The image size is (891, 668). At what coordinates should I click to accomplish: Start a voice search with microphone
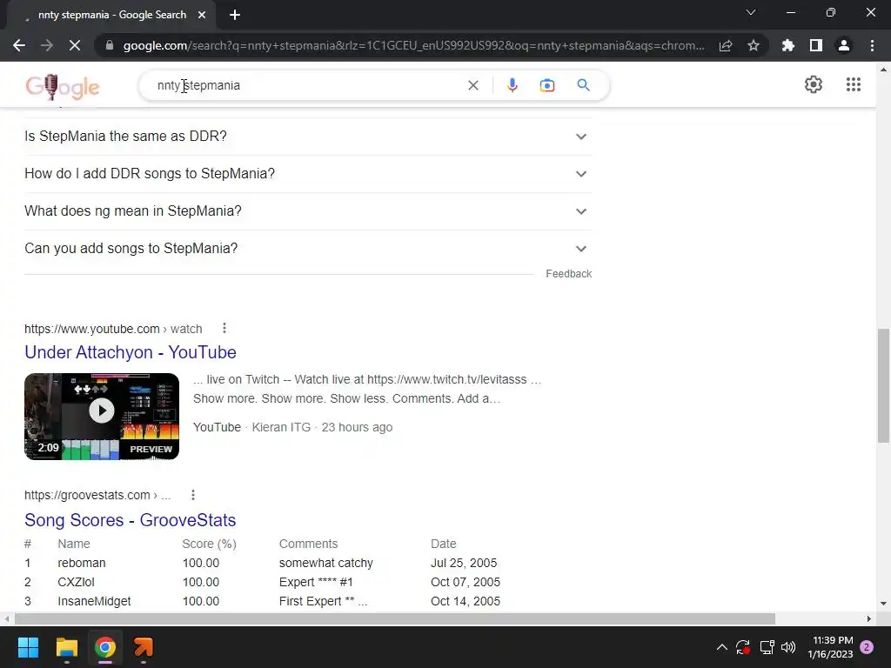[x=512, y=85]
